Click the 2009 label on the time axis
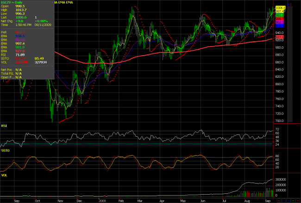 (x=102, y=201)
